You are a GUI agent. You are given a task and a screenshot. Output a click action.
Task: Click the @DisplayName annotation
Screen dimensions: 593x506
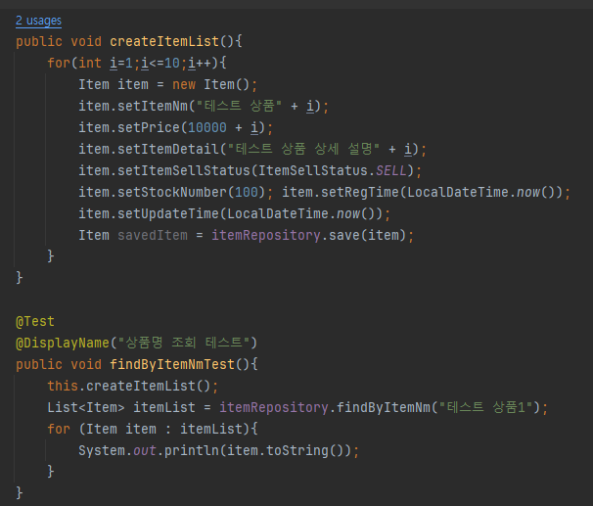point(63,343)
